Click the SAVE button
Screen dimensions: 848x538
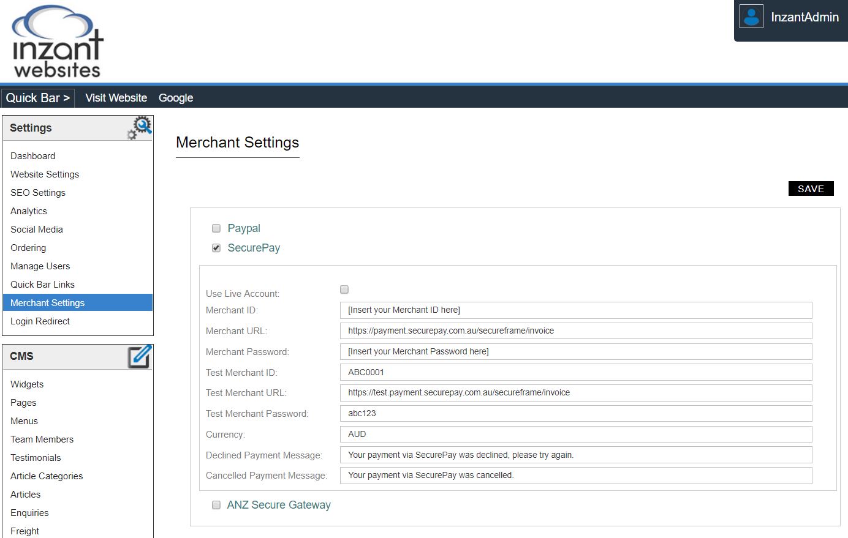pos(811,189)
